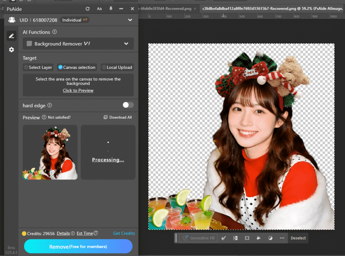Click the Remove button for members
Viewport: 345px width, 256px height.
tap(78, 246)
